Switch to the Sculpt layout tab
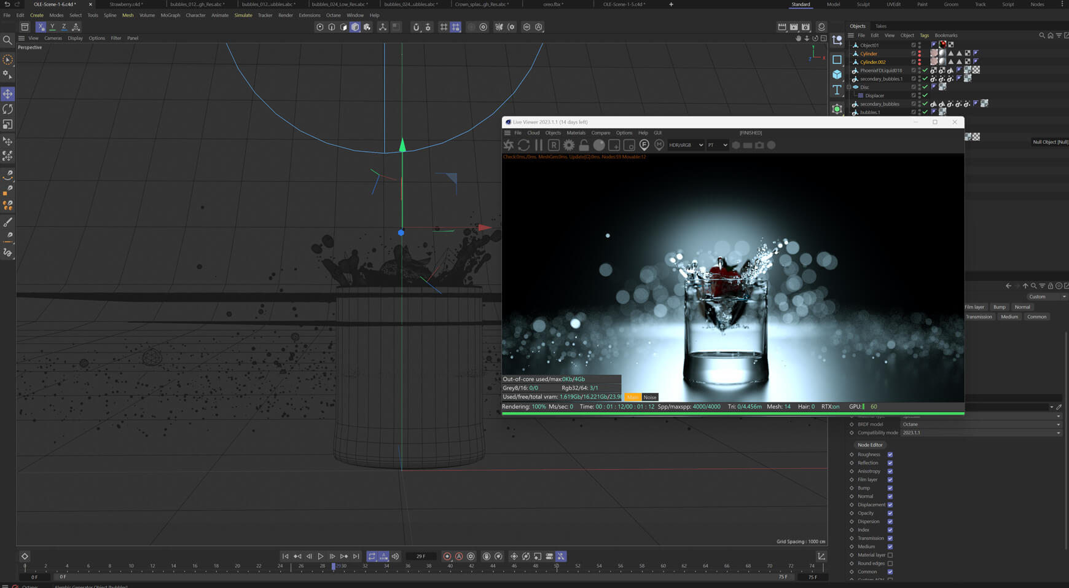1069x588 pixels. pos(863,4)
